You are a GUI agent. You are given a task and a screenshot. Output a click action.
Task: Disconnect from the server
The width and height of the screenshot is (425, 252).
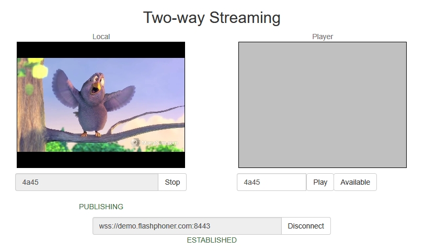[306, 226]
